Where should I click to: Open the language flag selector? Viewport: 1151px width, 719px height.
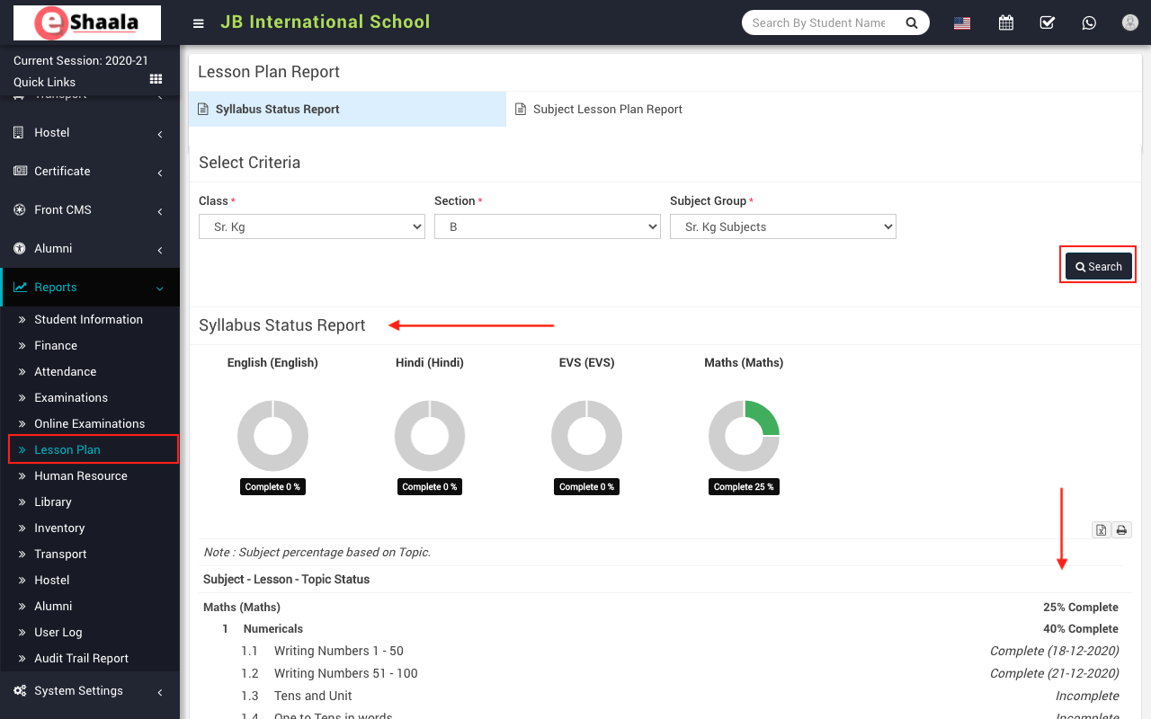(x=962, y=23)
